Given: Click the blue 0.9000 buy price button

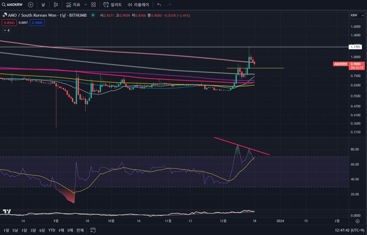Looking at the screenshot, I should click(x=37, y=23).
